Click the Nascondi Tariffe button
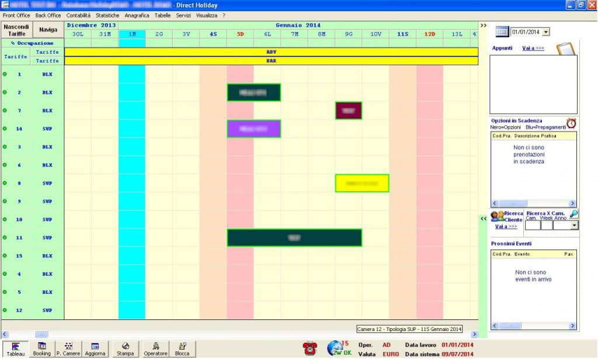The width and height of the screenshot is (598, 359). coord(16,30)
